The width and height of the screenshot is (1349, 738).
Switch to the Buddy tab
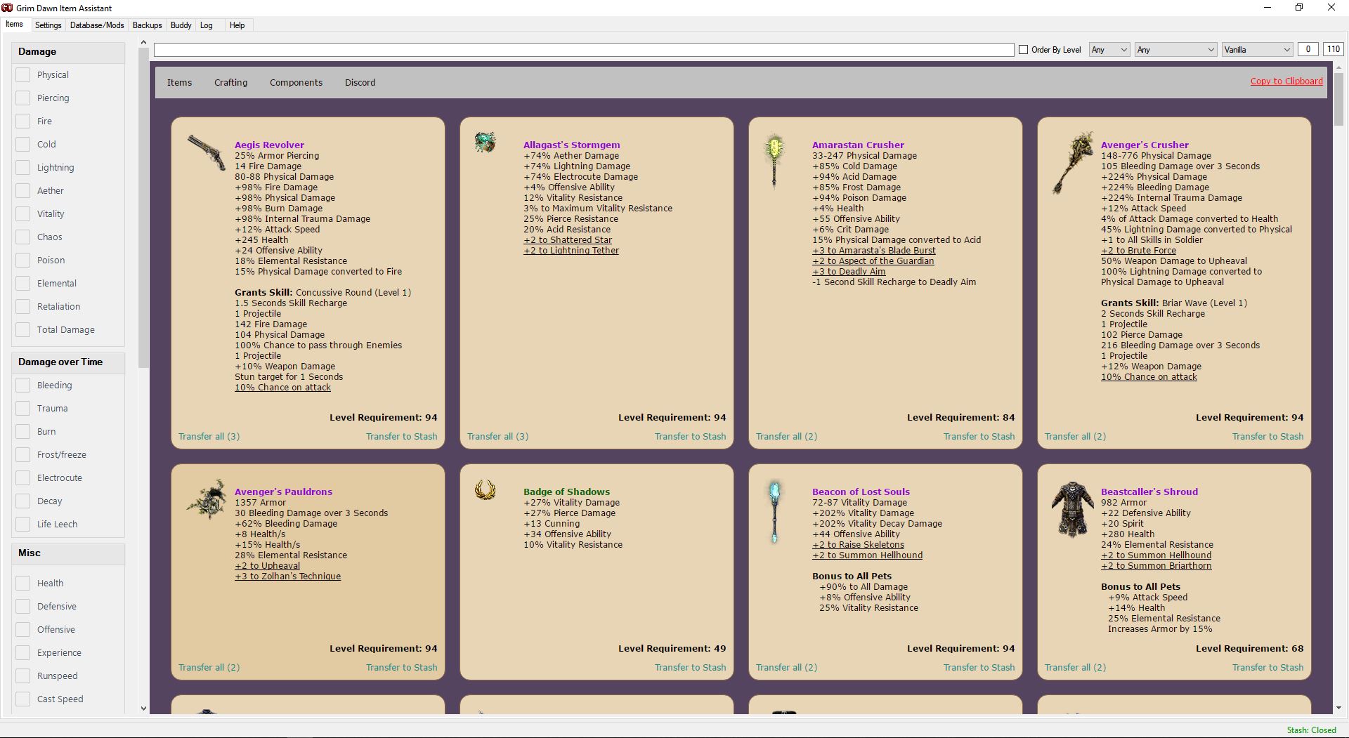click(181, 25)
